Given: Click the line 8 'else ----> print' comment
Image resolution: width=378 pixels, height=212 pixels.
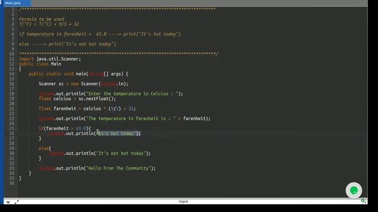Looking at the screenshot, I should (x=67, y=44).
